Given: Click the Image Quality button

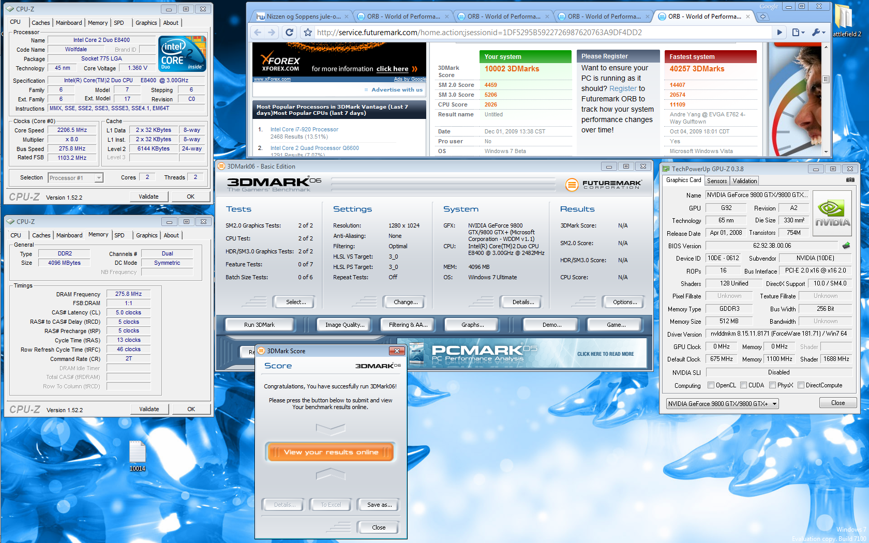Looking at the screenshot, I should pyautogui.click(x=344, y=325).
